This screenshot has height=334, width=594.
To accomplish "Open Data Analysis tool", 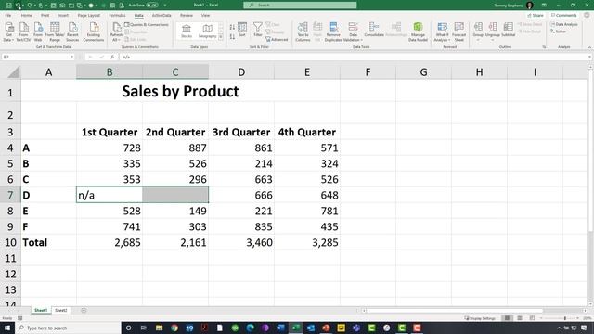I will point(564,24).
